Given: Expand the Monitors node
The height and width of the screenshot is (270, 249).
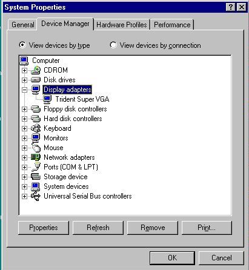Looking at the screenshot, I should pyautogui.click(x=24, y=138).
